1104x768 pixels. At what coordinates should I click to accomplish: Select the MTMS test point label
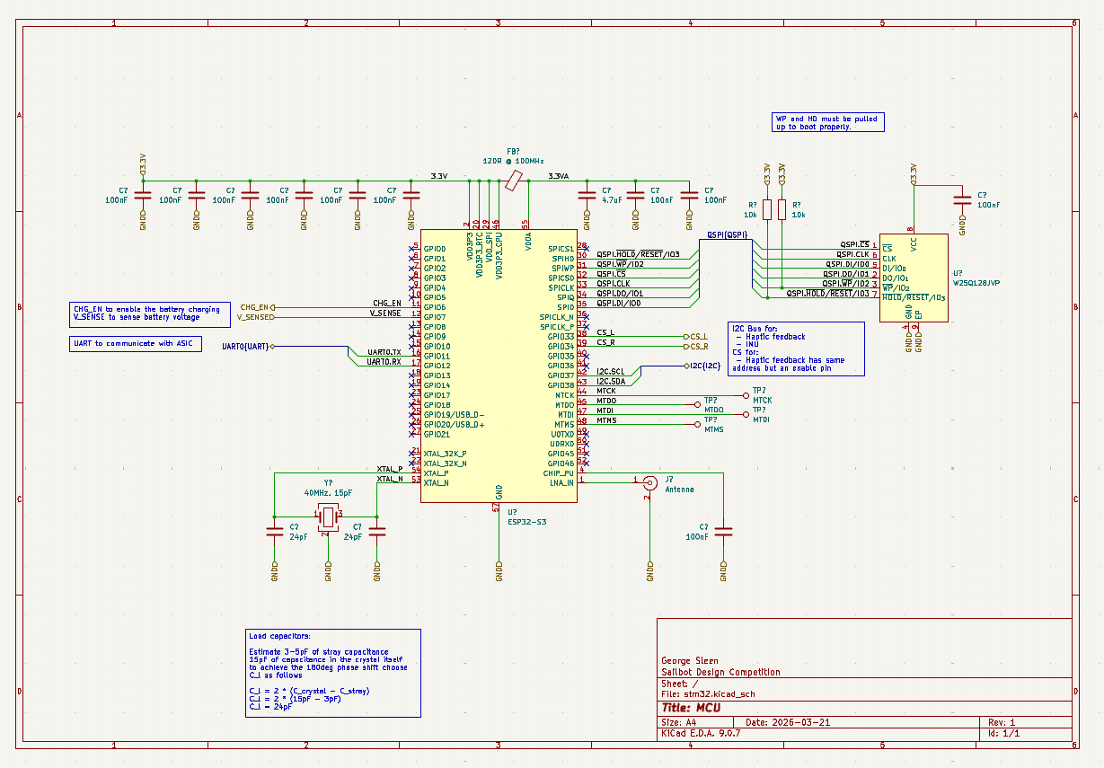click(713, 429)
